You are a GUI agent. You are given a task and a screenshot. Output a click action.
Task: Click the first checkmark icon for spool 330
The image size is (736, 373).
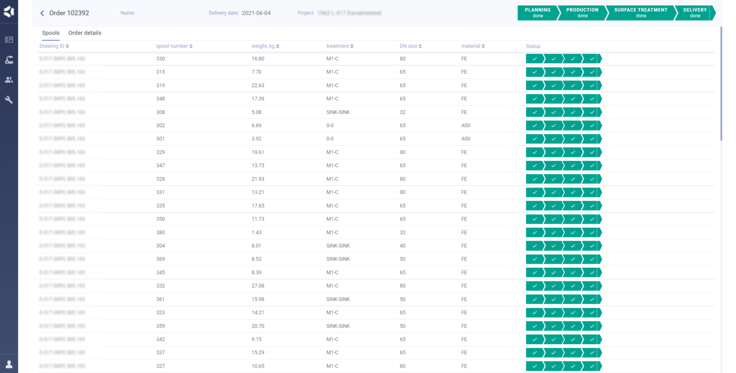534,58
